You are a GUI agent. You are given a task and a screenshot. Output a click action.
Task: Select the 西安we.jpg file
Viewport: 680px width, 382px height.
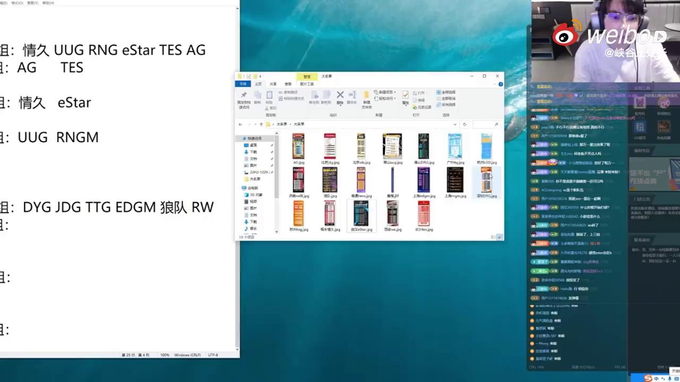pyautogui.click(x=393, y=216)
